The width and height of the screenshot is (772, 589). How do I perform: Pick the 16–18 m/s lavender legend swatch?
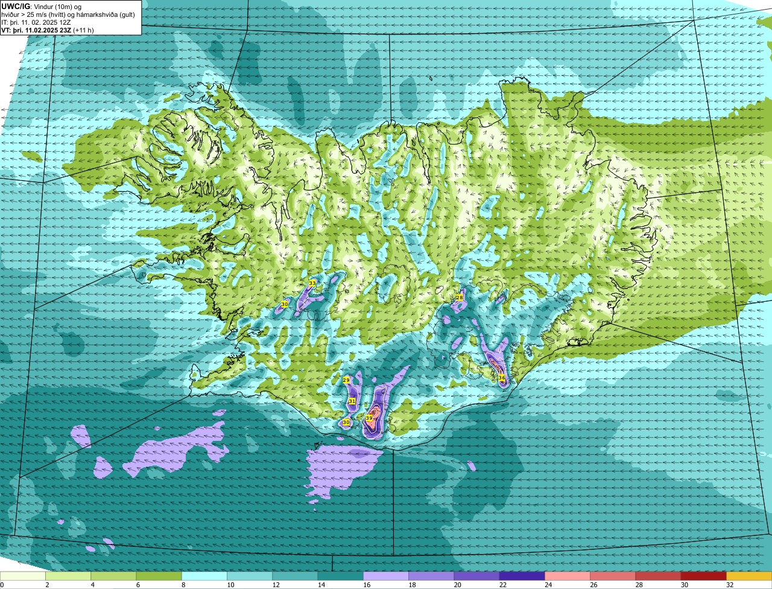(386, 576)
